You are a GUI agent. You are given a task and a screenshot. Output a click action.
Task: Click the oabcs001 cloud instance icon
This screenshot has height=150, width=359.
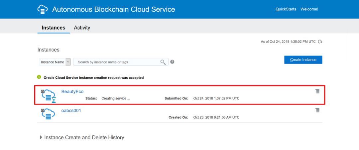pos(48,114)
